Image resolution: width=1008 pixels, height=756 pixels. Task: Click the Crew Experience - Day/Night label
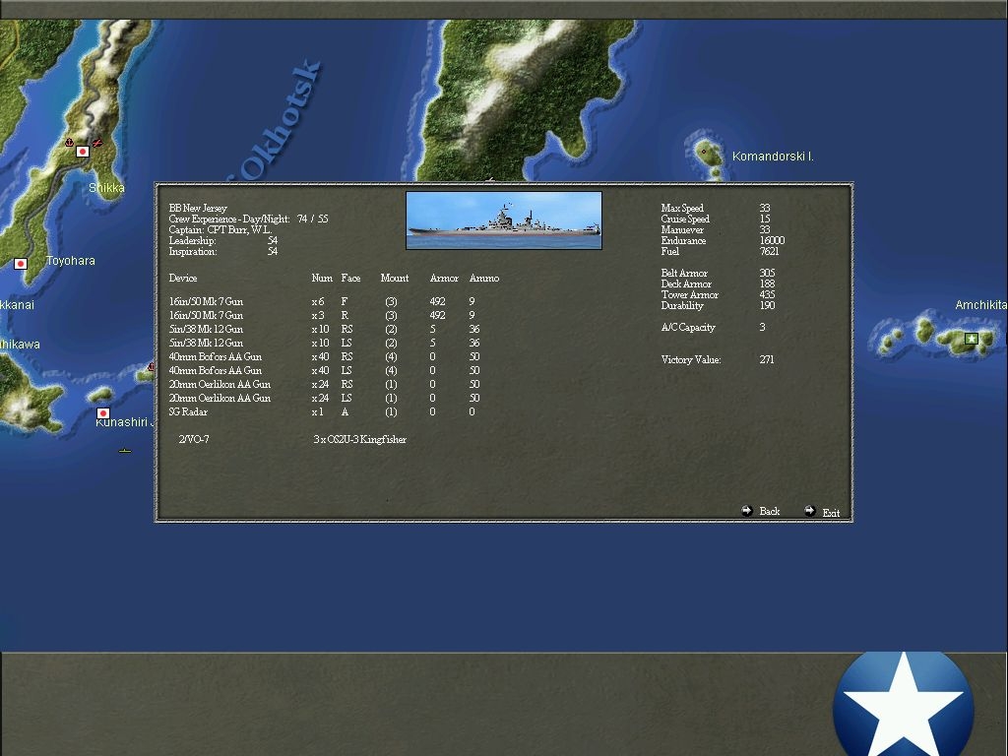coord(228,219)
